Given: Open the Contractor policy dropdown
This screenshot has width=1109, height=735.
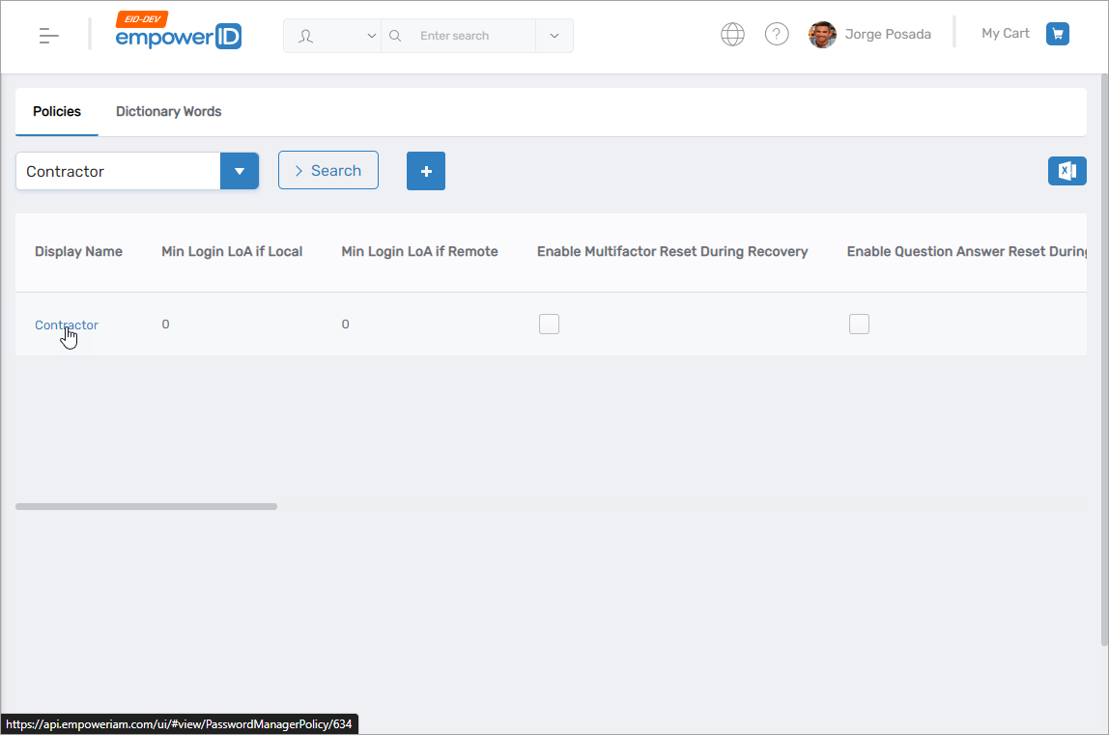Looking at the screenshot, I should pyautogui.click(x=239, y=171).
